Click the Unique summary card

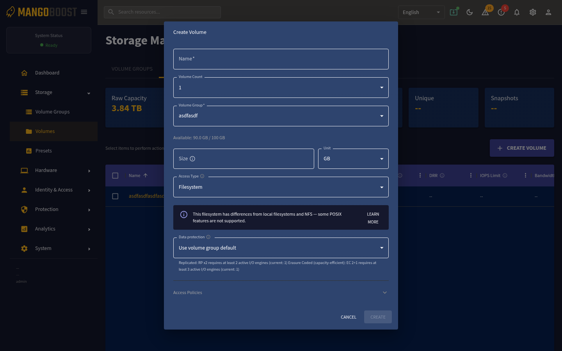[443, 108]
